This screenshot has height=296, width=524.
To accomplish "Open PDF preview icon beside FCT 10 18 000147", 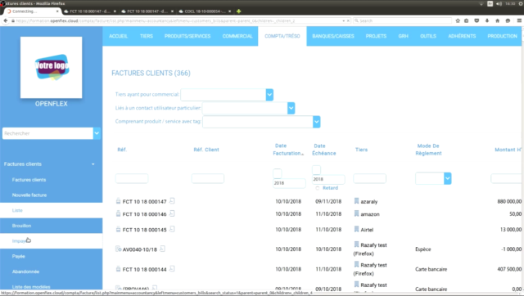I will click(172, 201).
